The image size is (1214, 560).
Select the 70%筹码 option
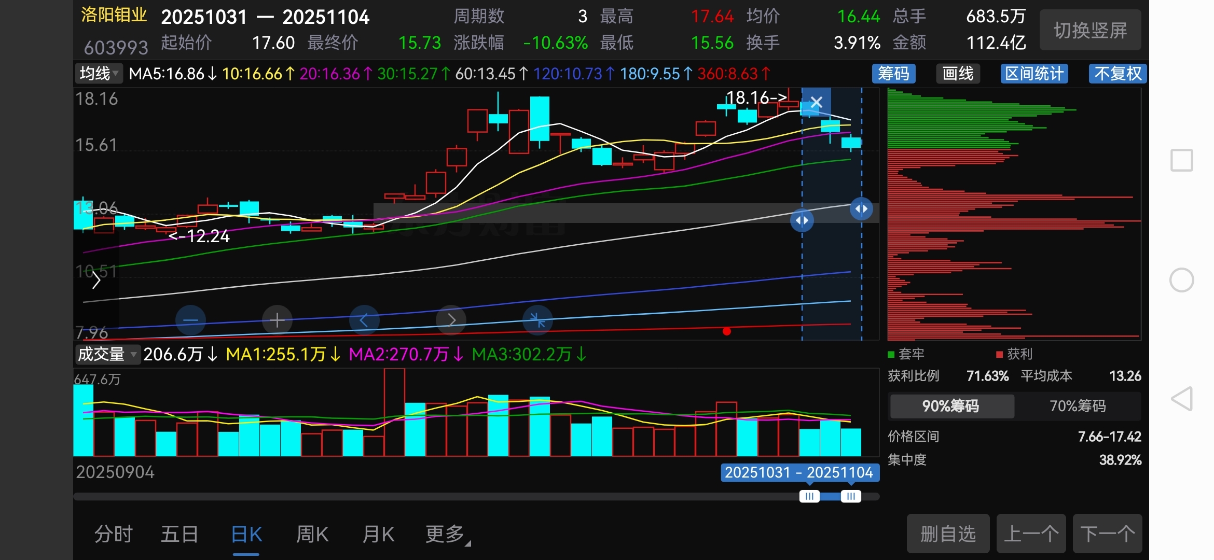tap(1078, 406)
